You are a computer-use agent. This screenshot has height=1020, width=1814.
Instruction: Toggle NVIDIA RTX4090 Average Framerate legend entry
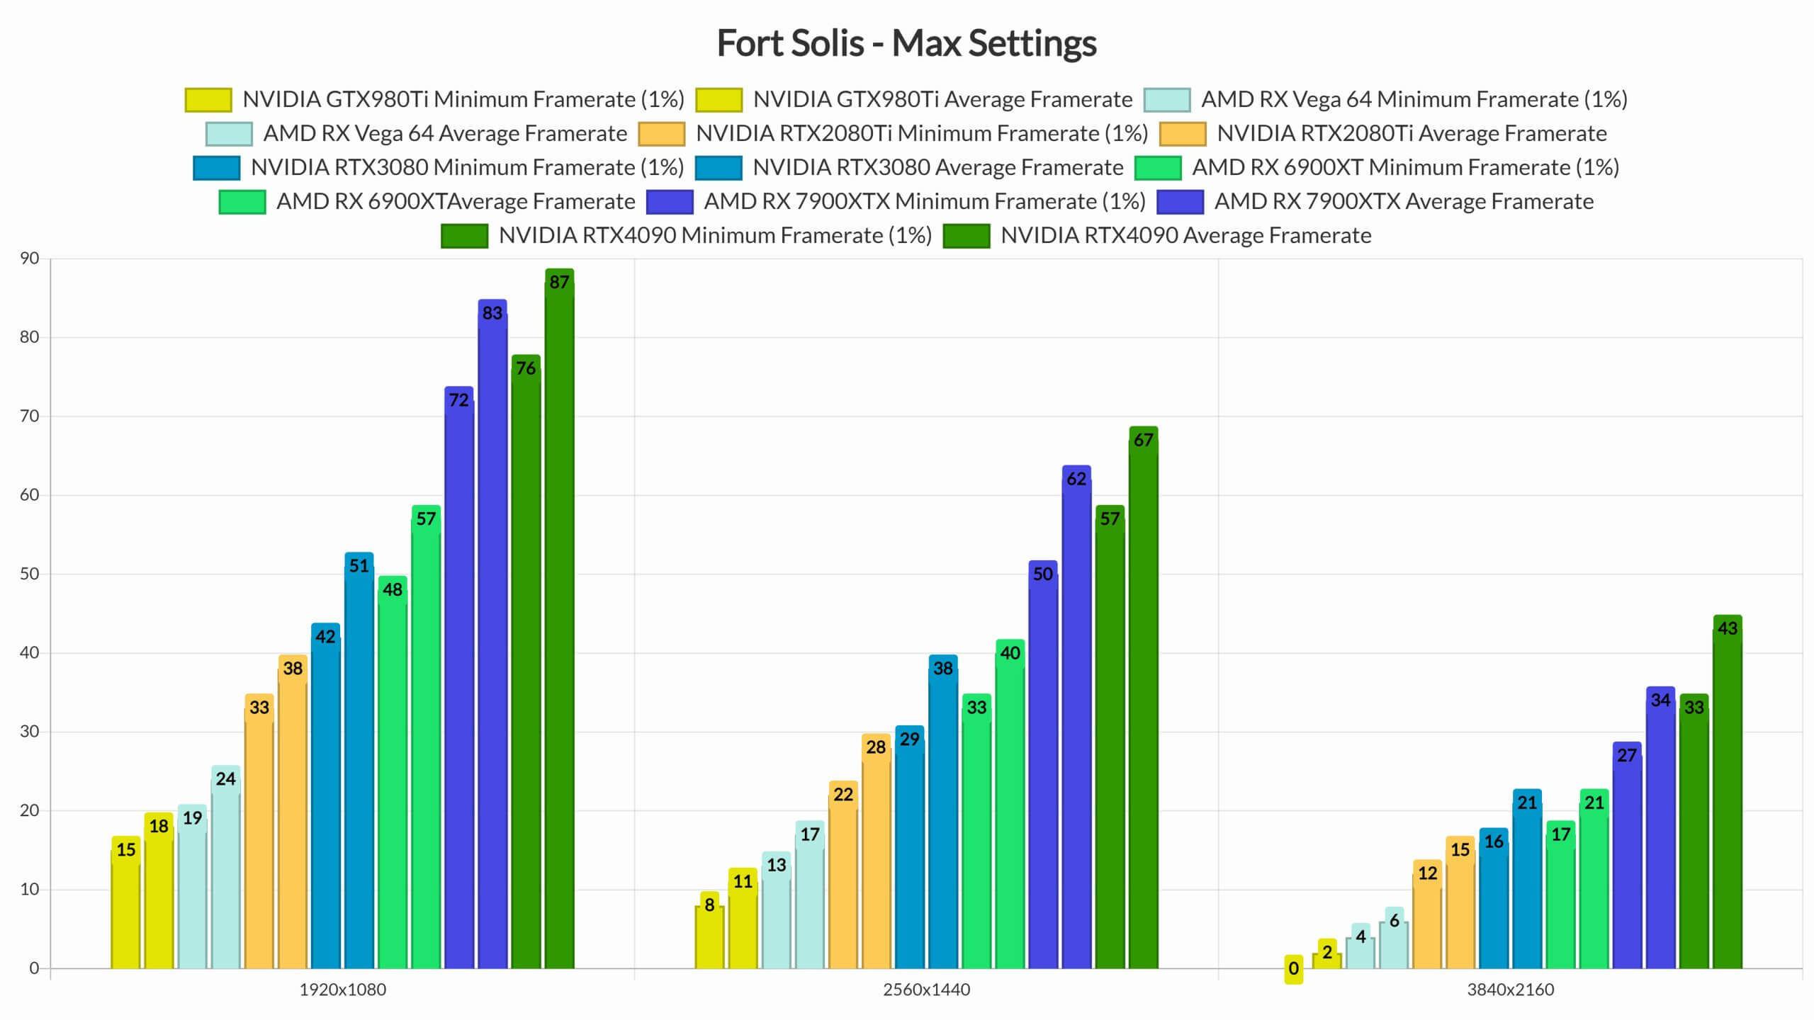(x=1185, y=236)
